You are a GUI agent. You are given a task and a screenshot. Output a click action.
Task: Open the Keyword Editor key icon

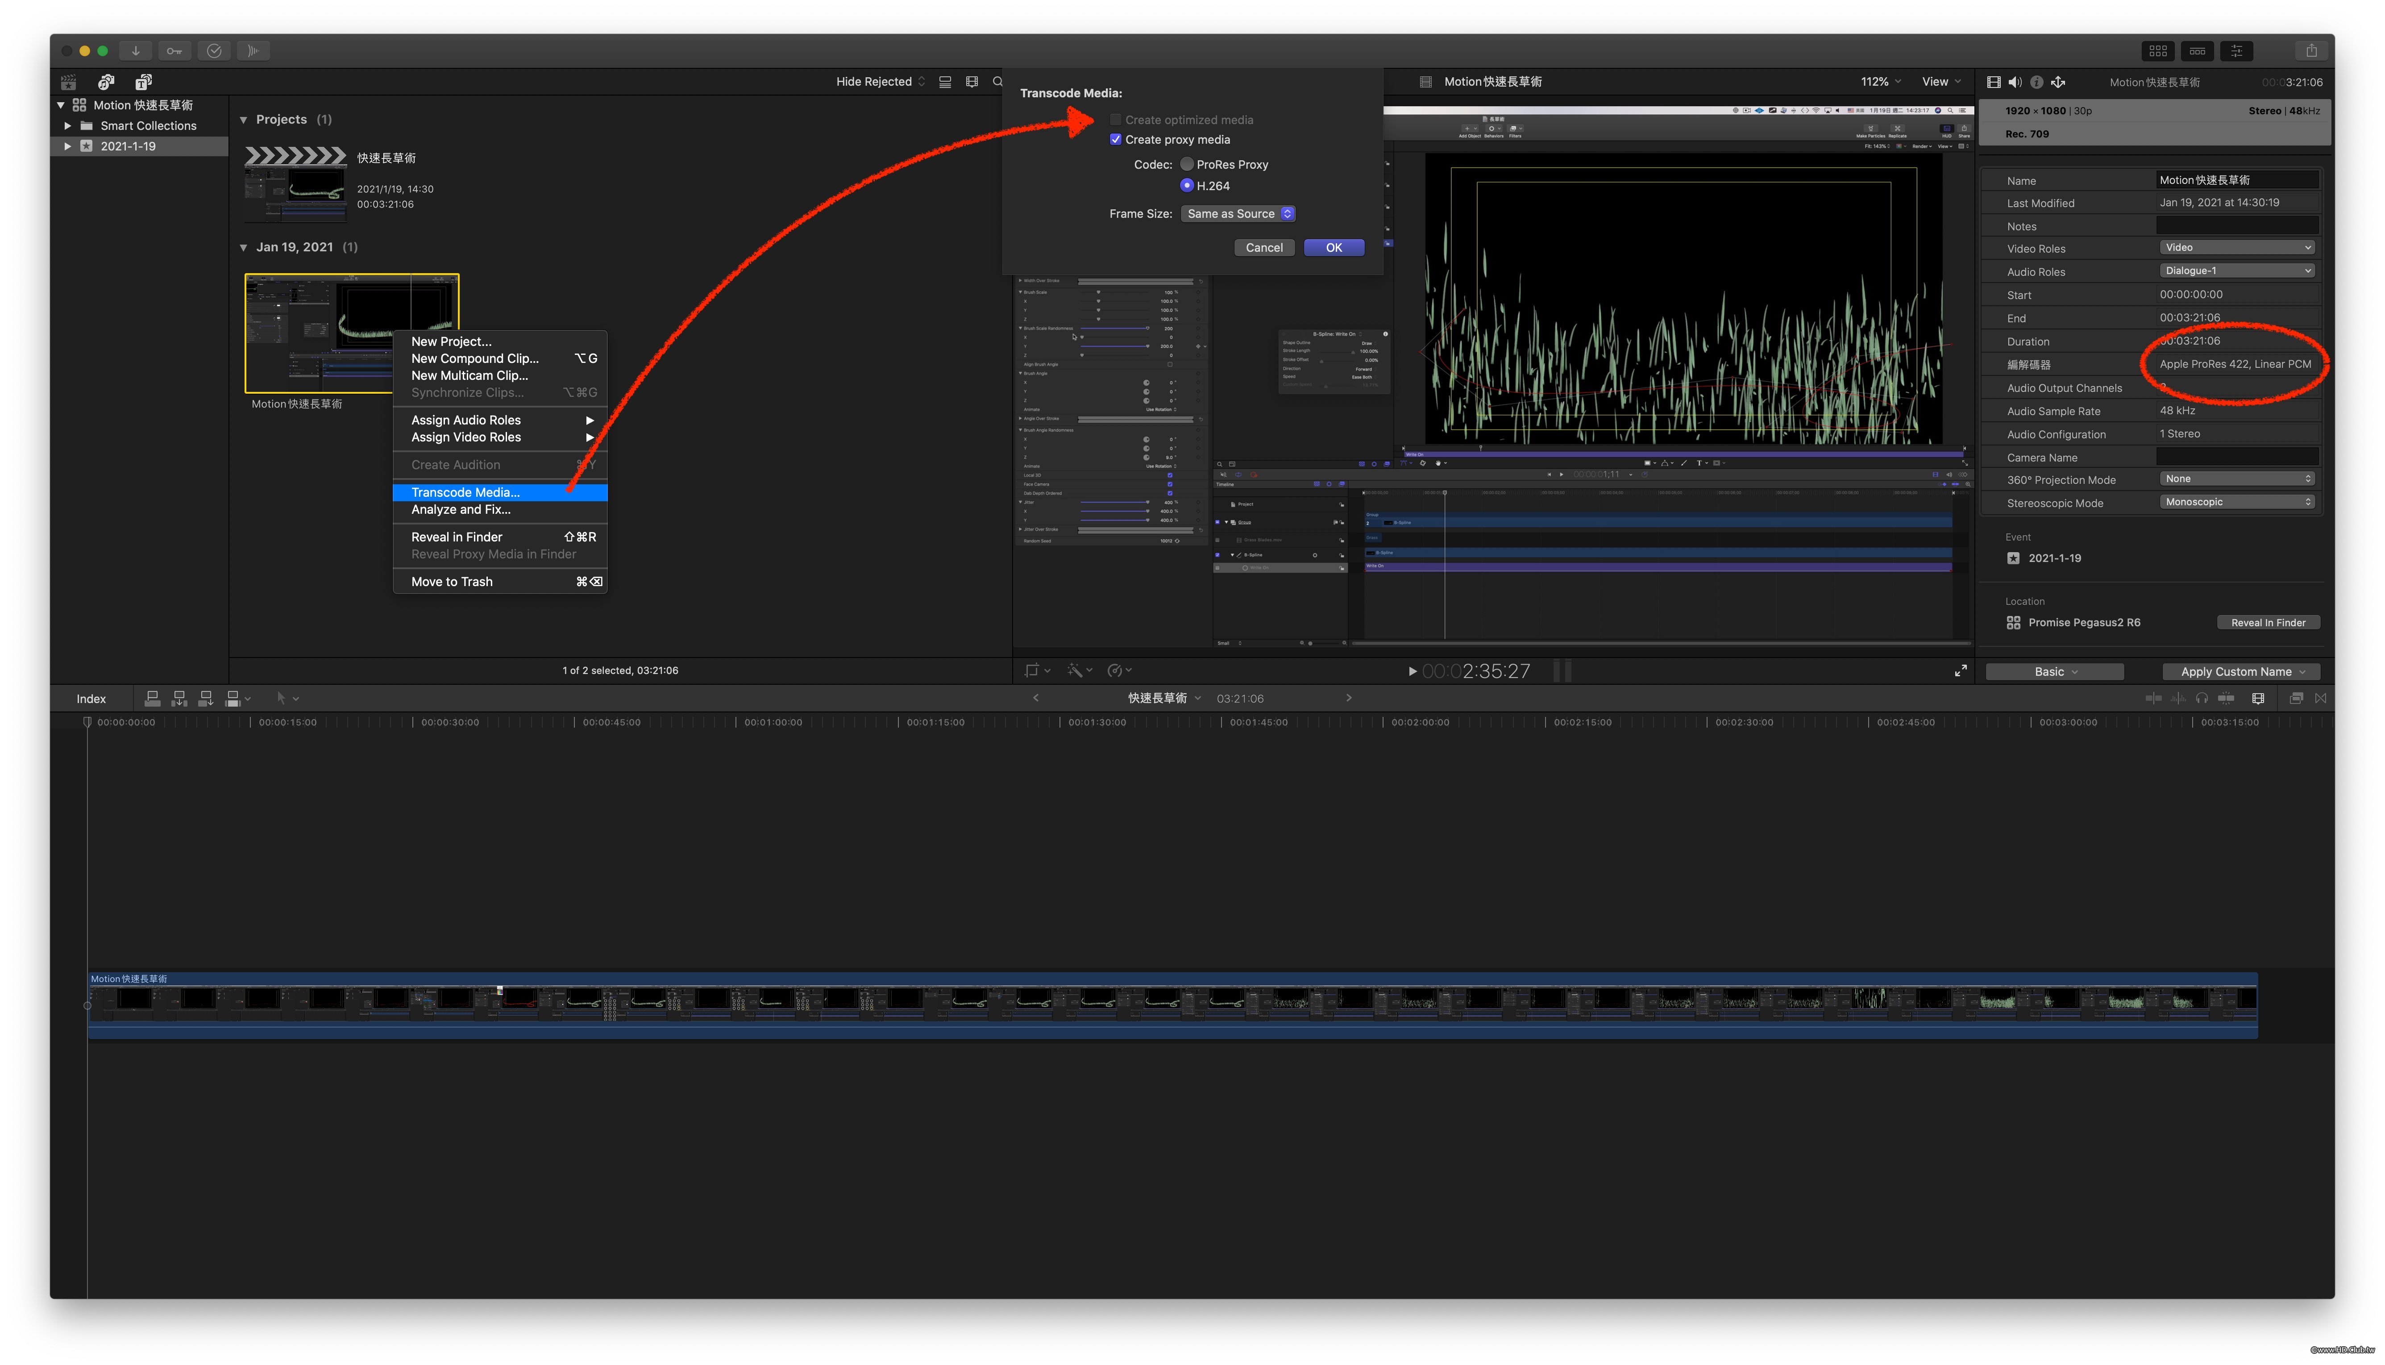(x=175, y=50)
